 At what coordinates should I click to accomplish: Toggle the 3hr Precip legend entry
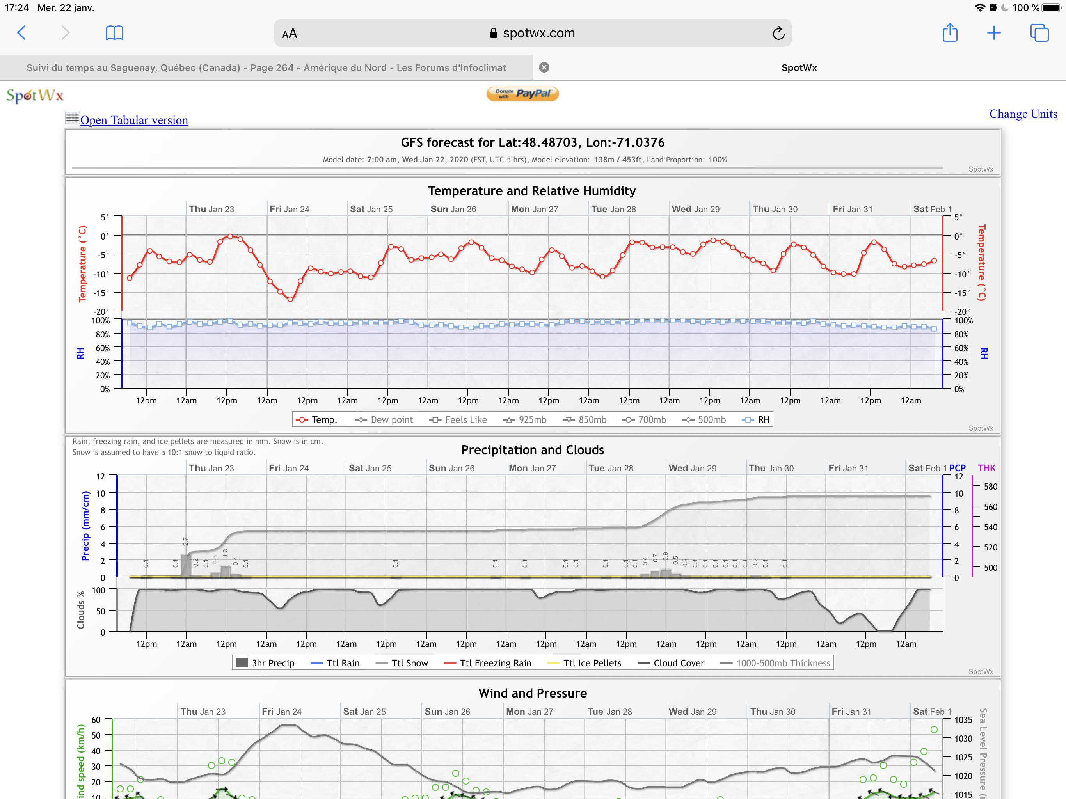265,663
